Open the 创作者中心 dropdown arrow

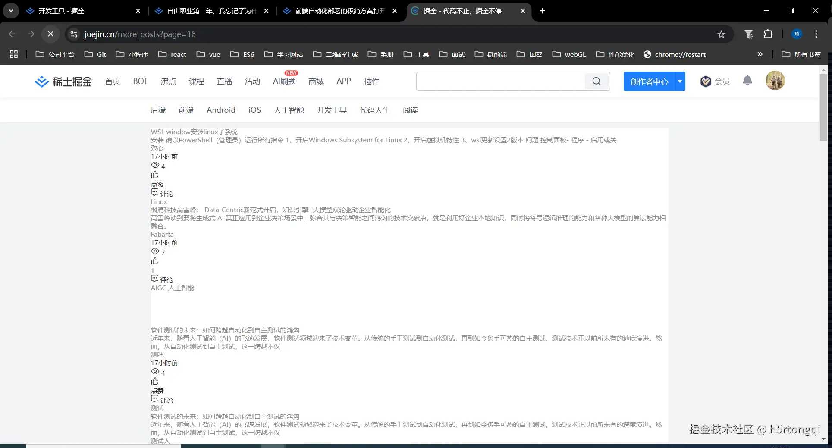pyautogui.click(x=679, y=81)
